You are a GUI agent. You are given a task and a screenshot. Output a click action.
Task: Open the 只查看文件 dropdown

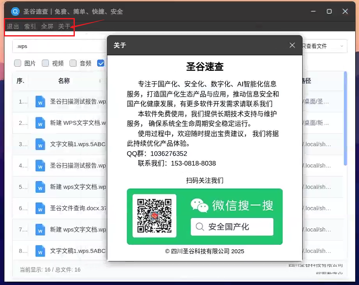click(x=324, y=46)
